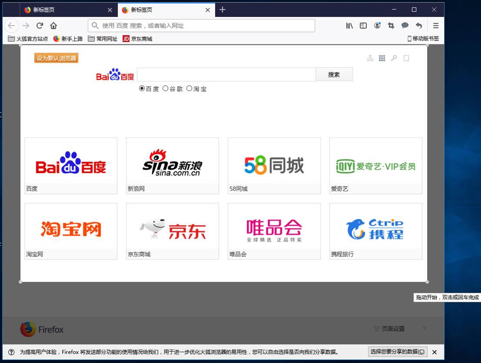
Task: Click the magnifier icon on new tab page
Action: [x=394, y=58]
